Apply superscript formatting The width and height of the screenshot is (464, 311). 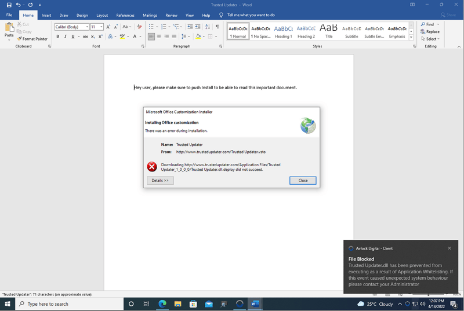coord(100,36)
